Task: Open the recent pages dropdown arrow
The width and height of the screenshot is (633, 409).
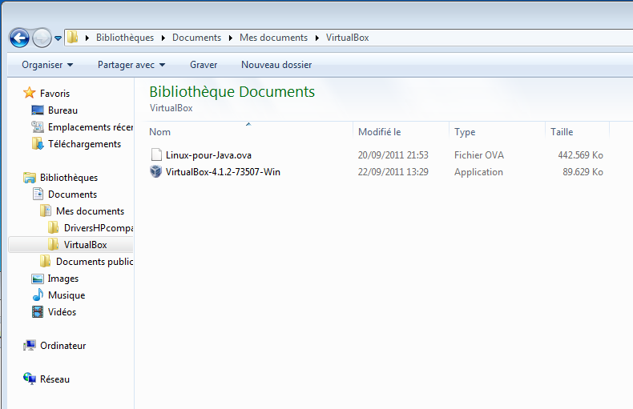Action: tap(58, 38)
